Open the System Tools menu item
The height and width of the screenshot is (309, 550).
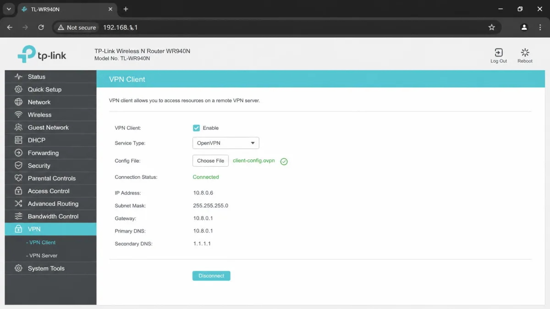[x=50, y=268]
